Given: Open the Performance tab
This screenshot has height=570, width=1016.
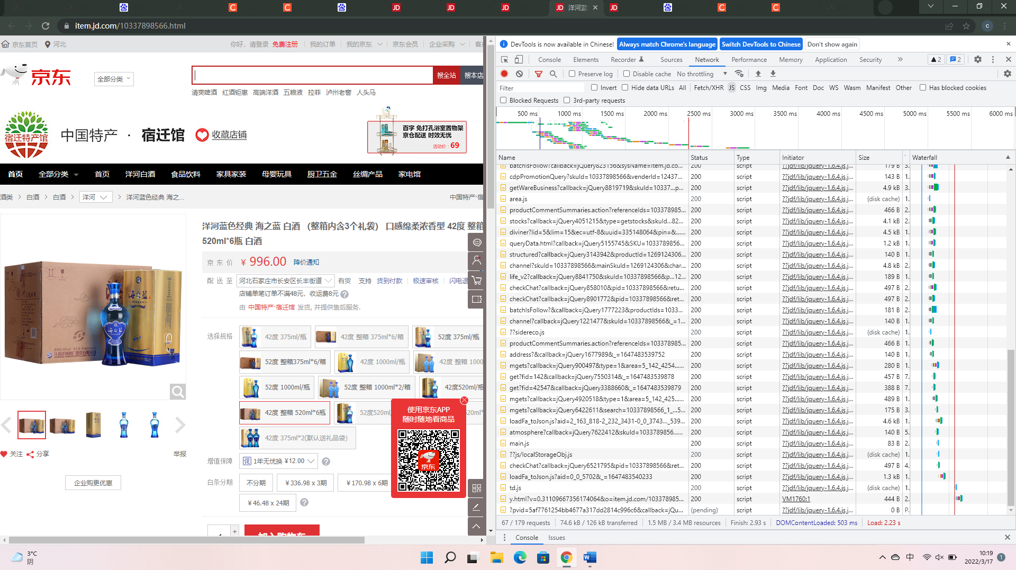Looking at the screenshot, I should coord(749,60).
